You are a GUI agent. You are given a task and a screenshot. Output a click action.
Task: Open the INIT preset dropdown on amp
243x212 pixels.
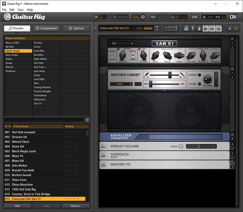(x=122, y=43)
